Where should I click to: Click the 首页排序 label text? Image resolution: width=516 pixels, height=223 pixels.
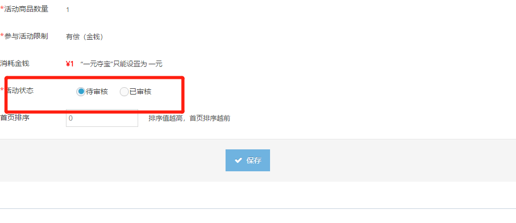coord(15,118)
